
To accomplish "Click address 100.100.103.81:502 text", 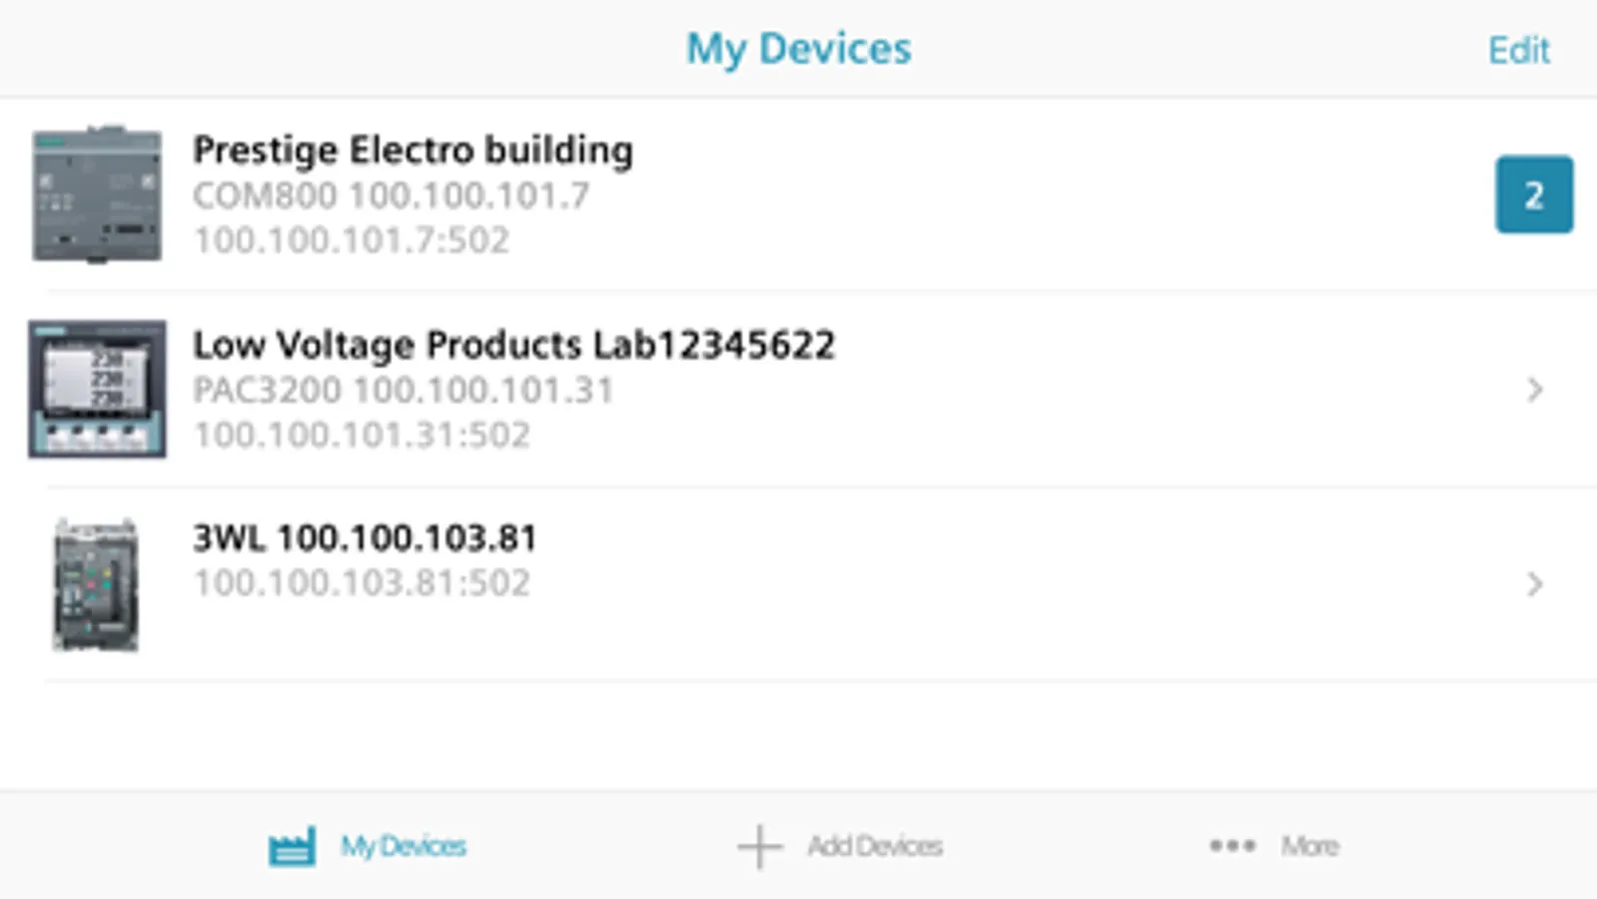I will [x=362, y=583].
